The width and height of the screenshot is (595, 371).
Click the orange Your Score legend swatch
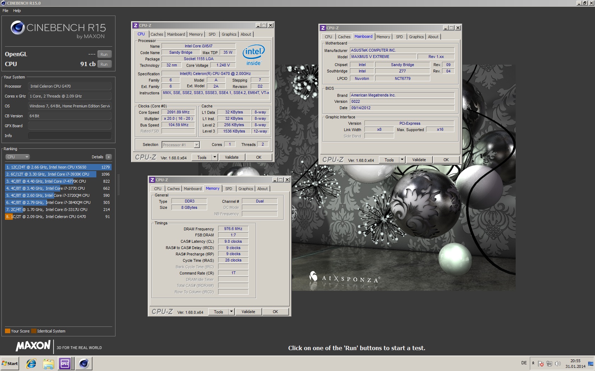coord(7,331)
